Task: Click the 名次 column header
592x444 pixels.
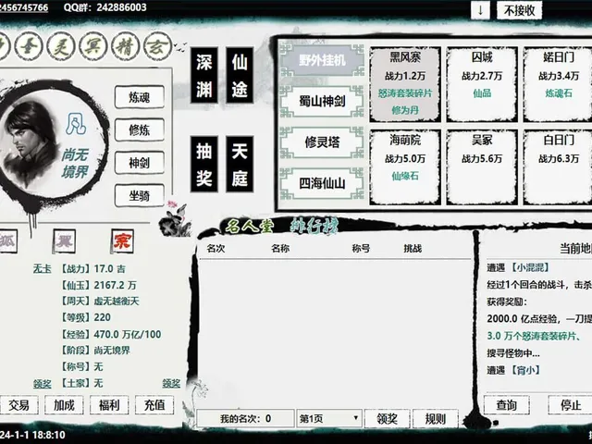Action: pos(216,249)
